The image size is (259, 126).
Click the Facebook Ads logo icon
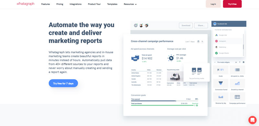[215, 24]
